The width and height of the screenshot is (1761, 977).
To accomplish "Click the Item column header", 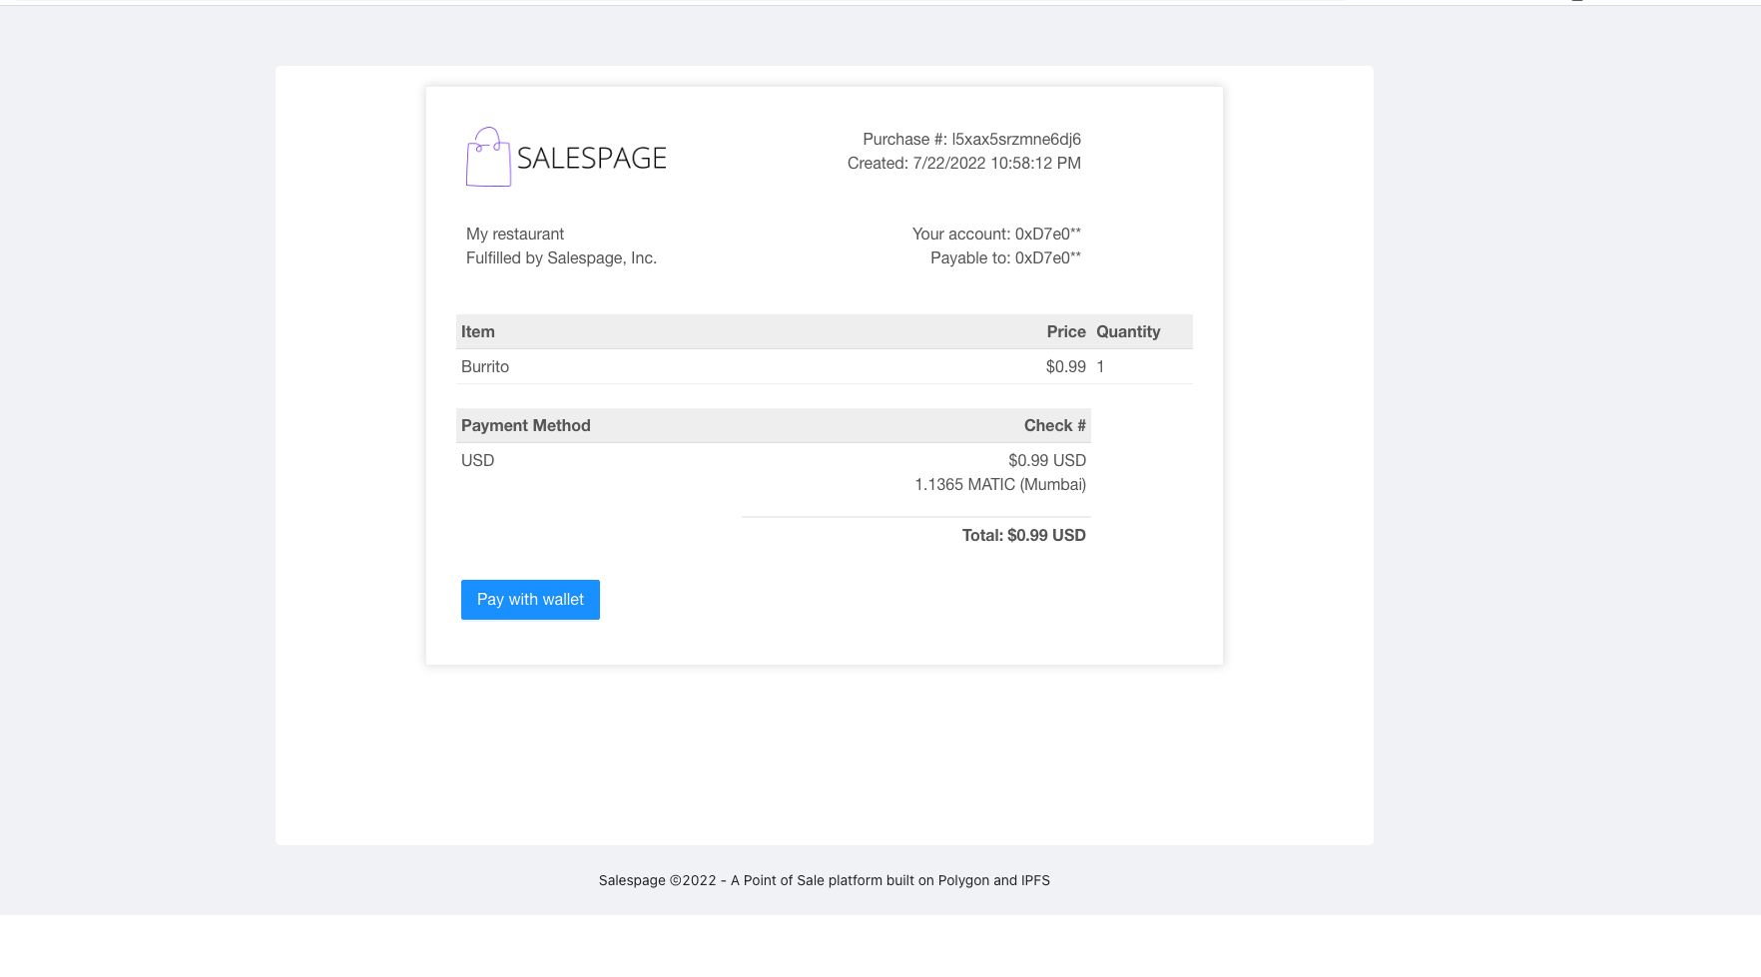I will click(x=478, y=332).
